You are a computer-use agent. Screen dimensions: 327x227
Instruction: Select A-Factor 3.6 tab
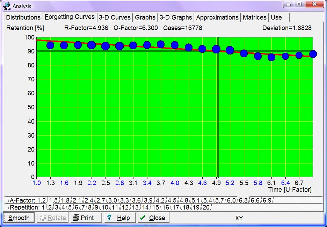pos(137,200)
